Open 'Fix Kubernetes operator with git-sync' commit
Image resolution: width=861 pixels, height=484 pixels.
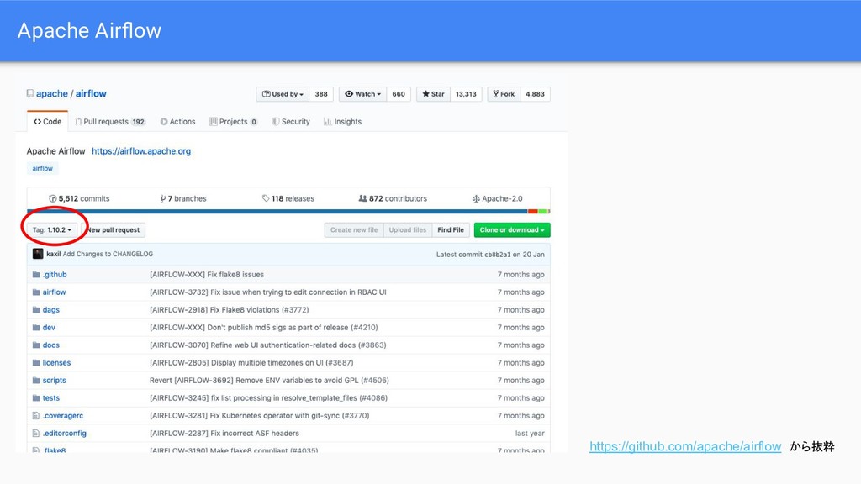pos(260,415)
